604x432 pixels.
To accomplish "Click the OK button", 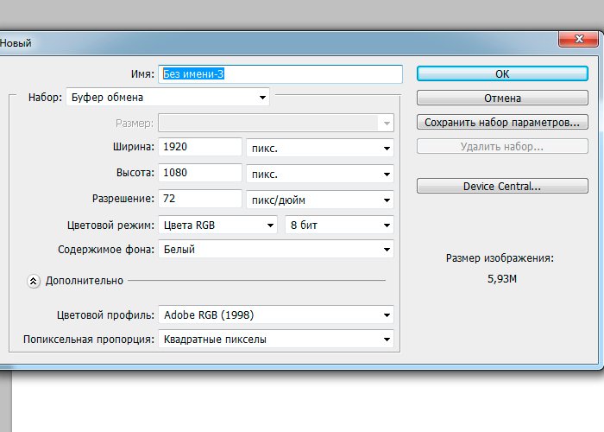I will [502, 74].
